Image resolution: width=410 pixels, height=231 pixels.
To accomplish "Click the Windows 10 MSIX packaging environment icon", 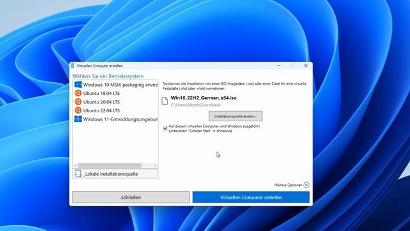I will (x=78, y=85).
